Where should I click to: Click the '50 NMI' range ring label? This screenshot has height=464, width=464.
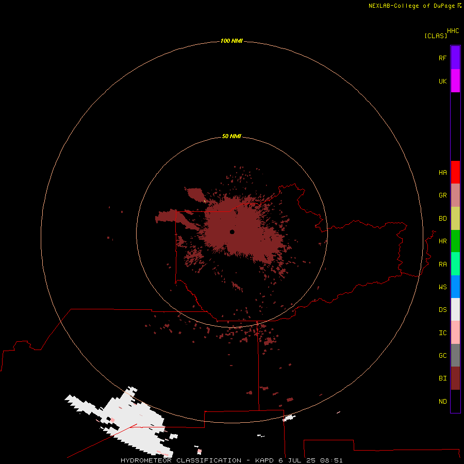pyautogui.click(x=231, y=136)
